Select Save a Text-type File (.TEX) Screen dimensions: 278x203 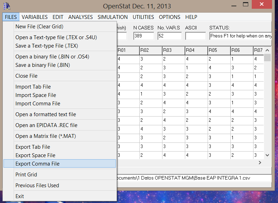(x=60, y=46)
